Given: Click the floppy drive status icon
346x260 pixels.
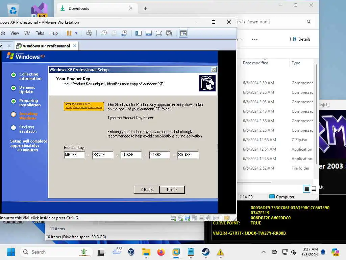Looking at the screenshot, I should [x=188, y=218].
